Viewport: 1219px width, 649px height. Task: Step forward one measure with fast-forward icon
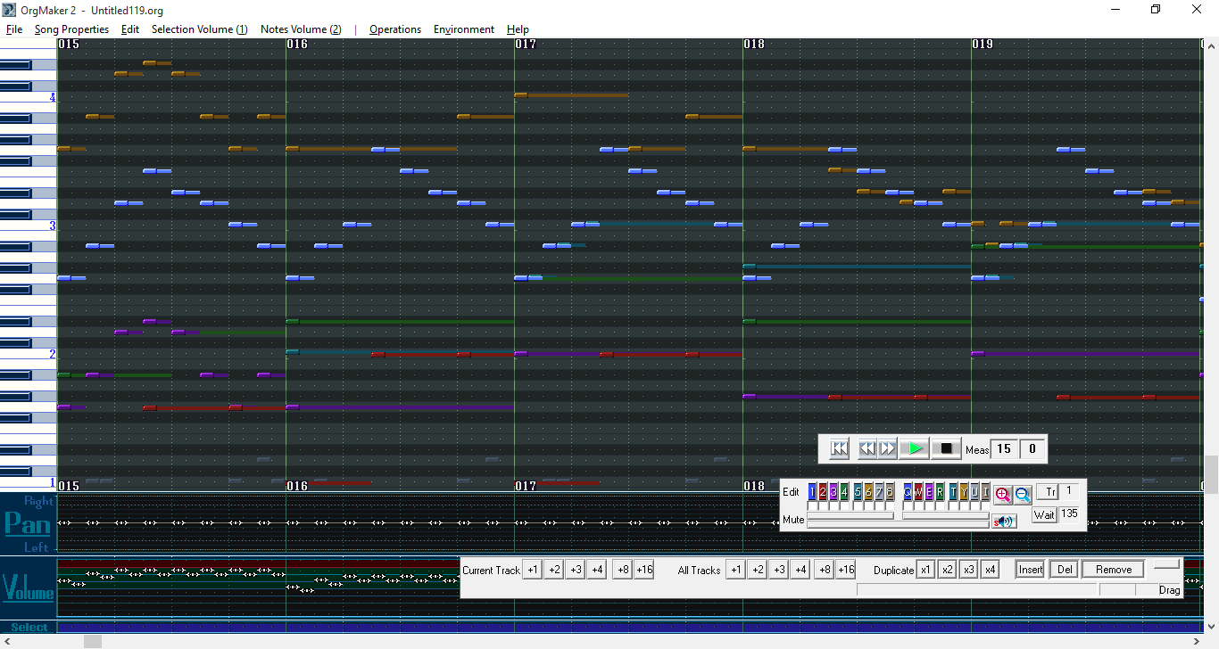887,448
